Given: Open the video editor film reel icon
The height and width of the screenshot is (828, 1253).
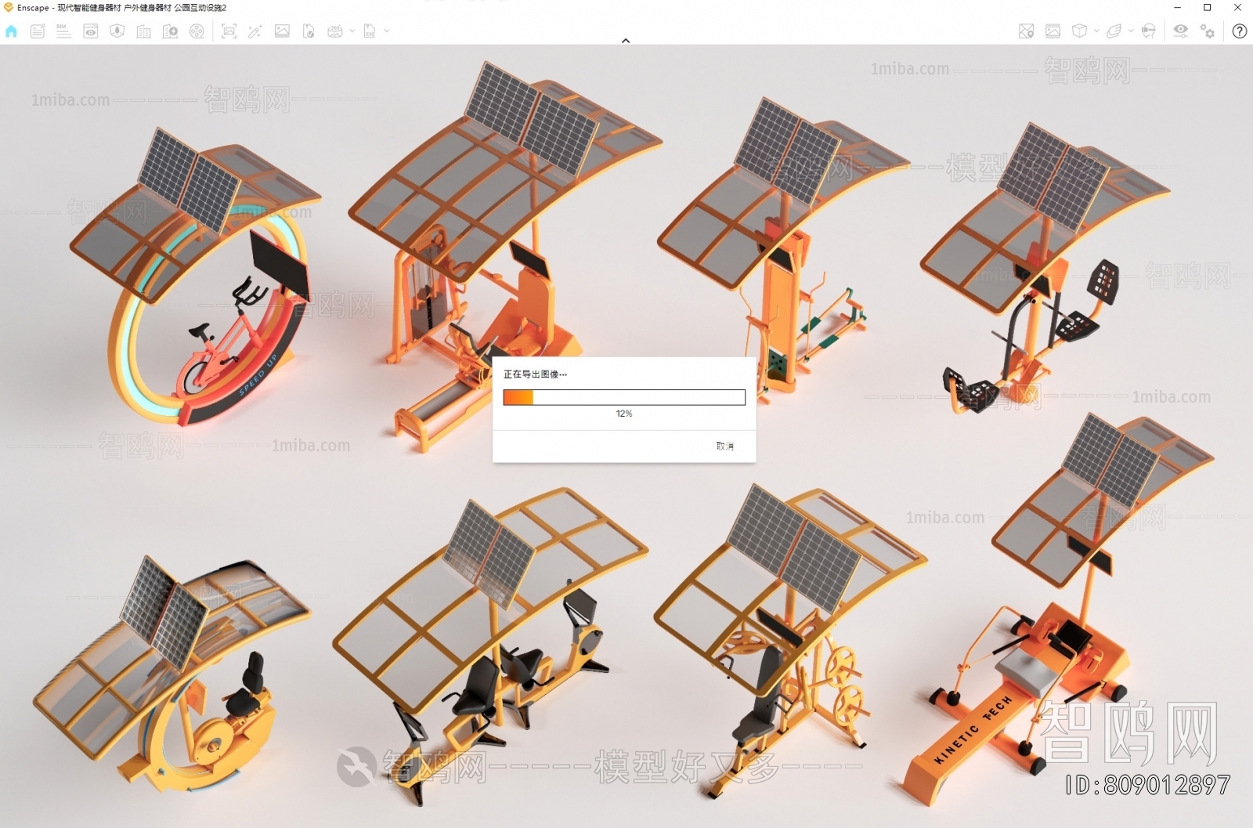Looking at the screenshot, I should click(197, 31).
